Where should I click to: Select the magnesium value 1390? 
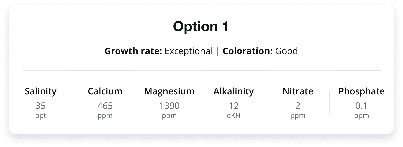pos(169,106)
